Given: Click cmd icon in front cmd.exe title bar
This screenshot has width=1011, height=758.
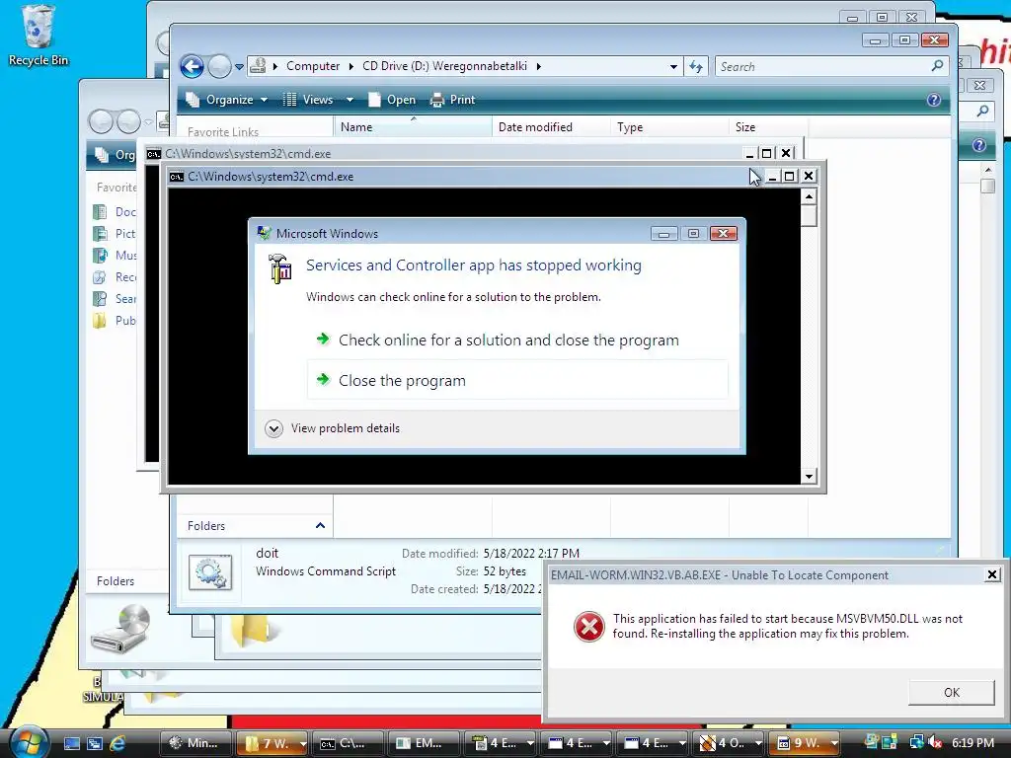Looking at the screenshot, I should pos(177,177).
